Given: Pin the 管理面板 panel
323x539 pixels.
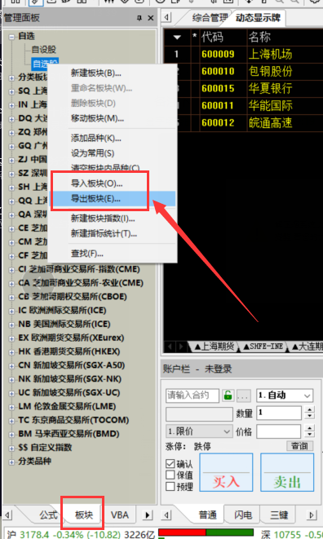Looking at the screenshot, I should [x=139, y=18].
